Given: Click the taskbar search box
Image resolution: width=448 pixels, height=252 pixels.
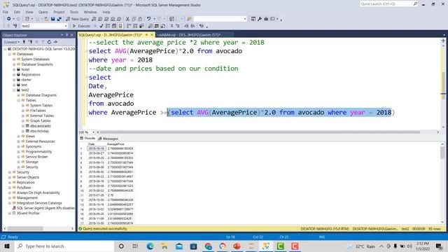Looking at the screenshot, I should coord(64,246).
